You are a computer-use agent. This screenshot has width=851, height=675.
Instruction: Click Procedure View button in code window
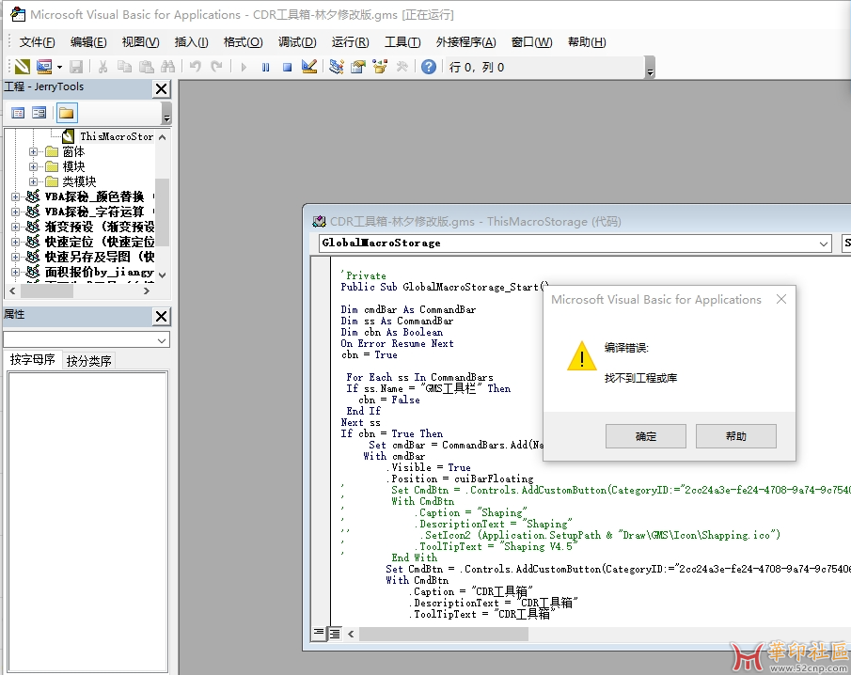[x=319, y=633]
